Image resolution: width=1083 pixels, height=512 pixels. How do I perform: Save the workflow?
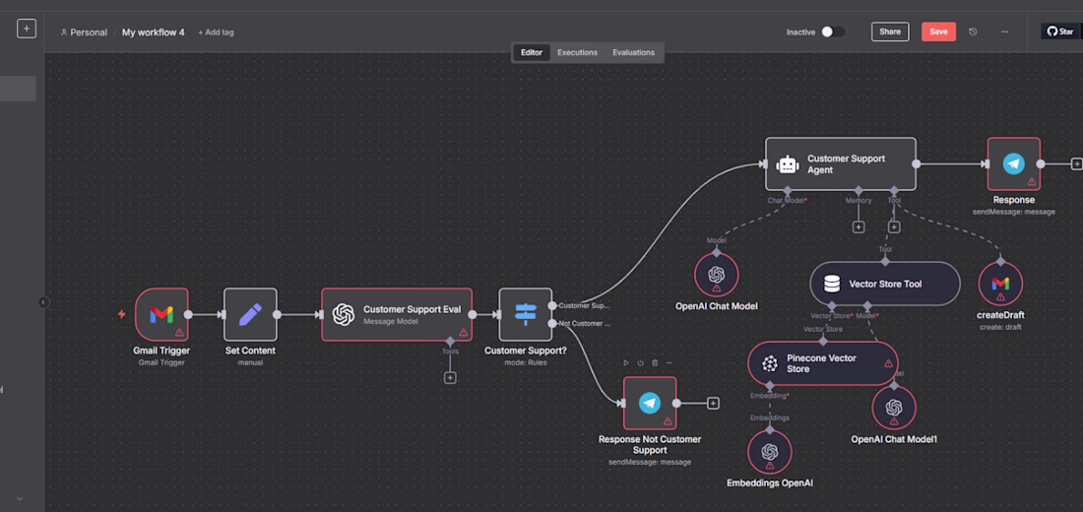pyautogui.click(x=938, y=32)
